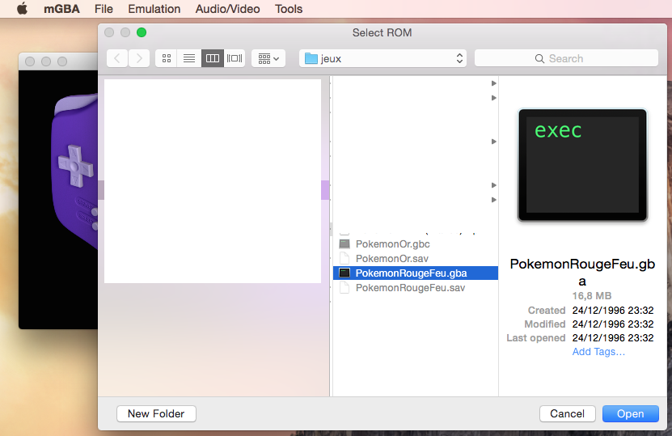Image resolution: width=672 pixels, height=436 pixels.
Task: Click the PokemonOr.sav document icon
Action: [x=344, y=259]
